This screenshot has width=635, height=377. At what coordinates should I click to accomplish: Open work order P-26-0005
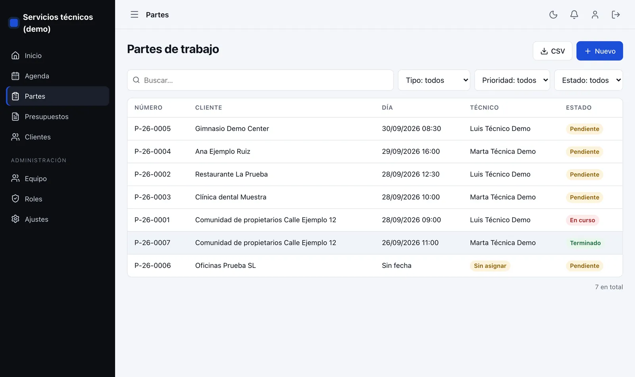click(153, 129)
